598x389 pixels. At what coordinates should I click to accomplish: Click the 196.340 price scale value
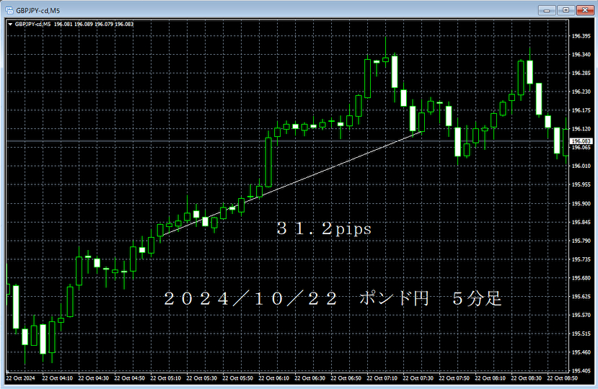coord(581,55)
